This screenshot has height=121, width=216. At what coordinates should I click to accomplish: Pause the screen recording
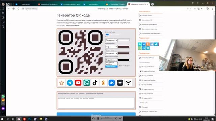[98, 118]
